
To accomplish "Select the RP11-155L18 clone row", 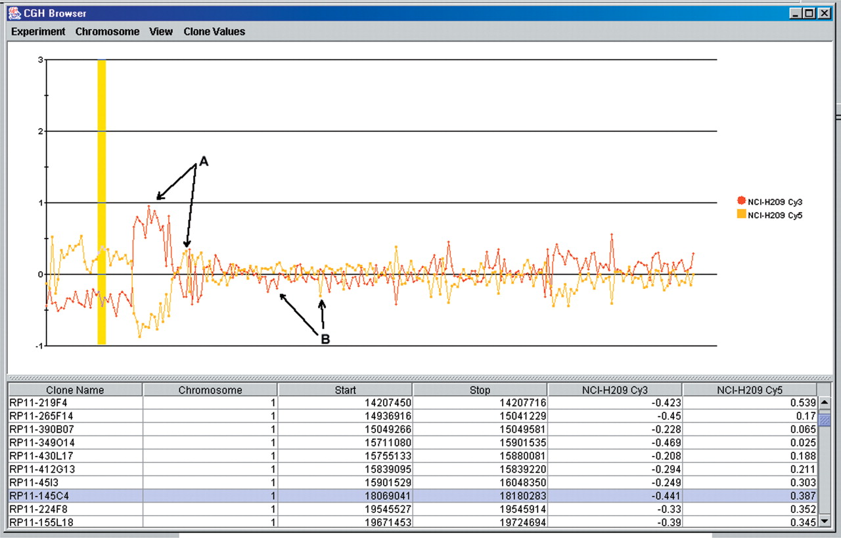I will click(75, 522).
